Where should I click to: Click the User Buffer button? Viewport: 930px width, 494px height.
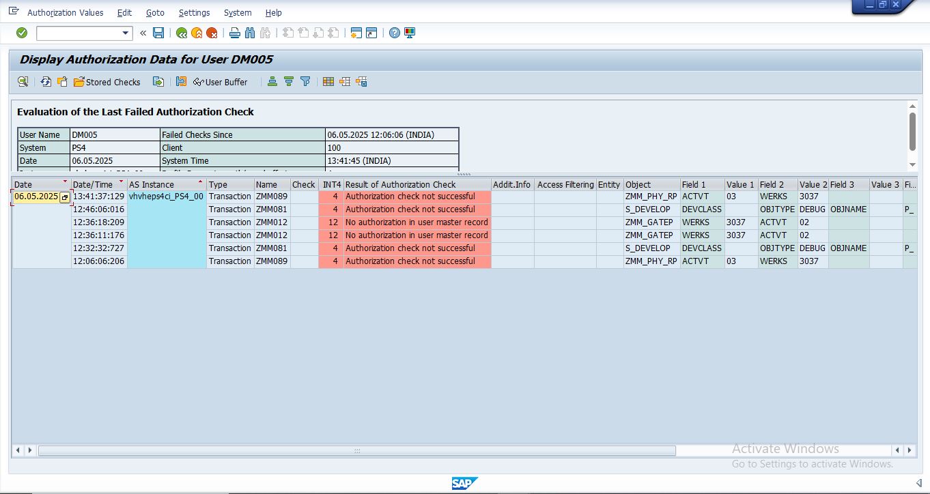[220, 82]
